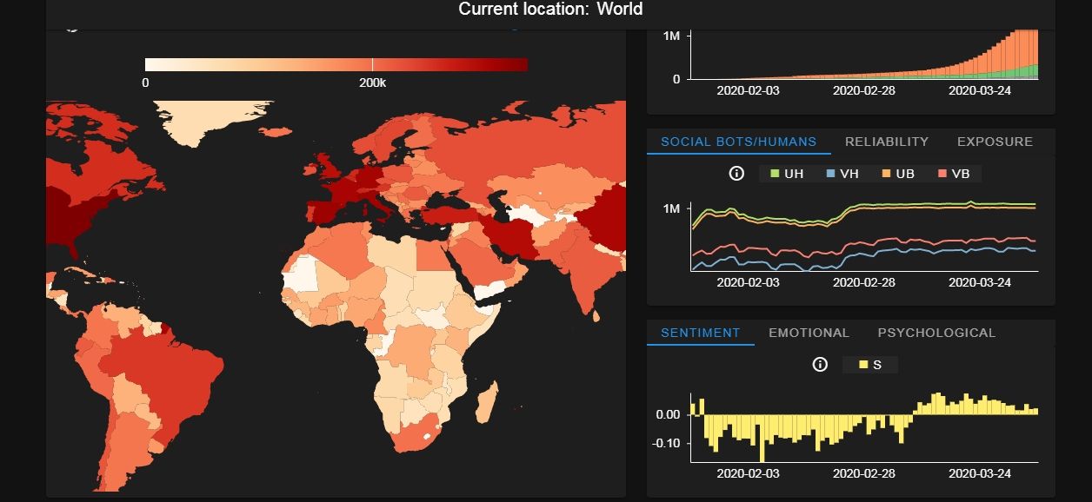Click info icon beside the S legend
The height and width of the screenshot is (502, 1092).
(819, 365)
